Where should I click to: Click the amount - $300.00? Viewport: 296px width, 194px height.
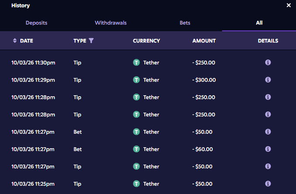204,80
